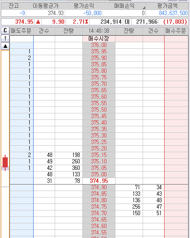Viewport: 190px width, 238px height.
Task: Select the 이동평균가 header cell
Action: click(46, 6)
